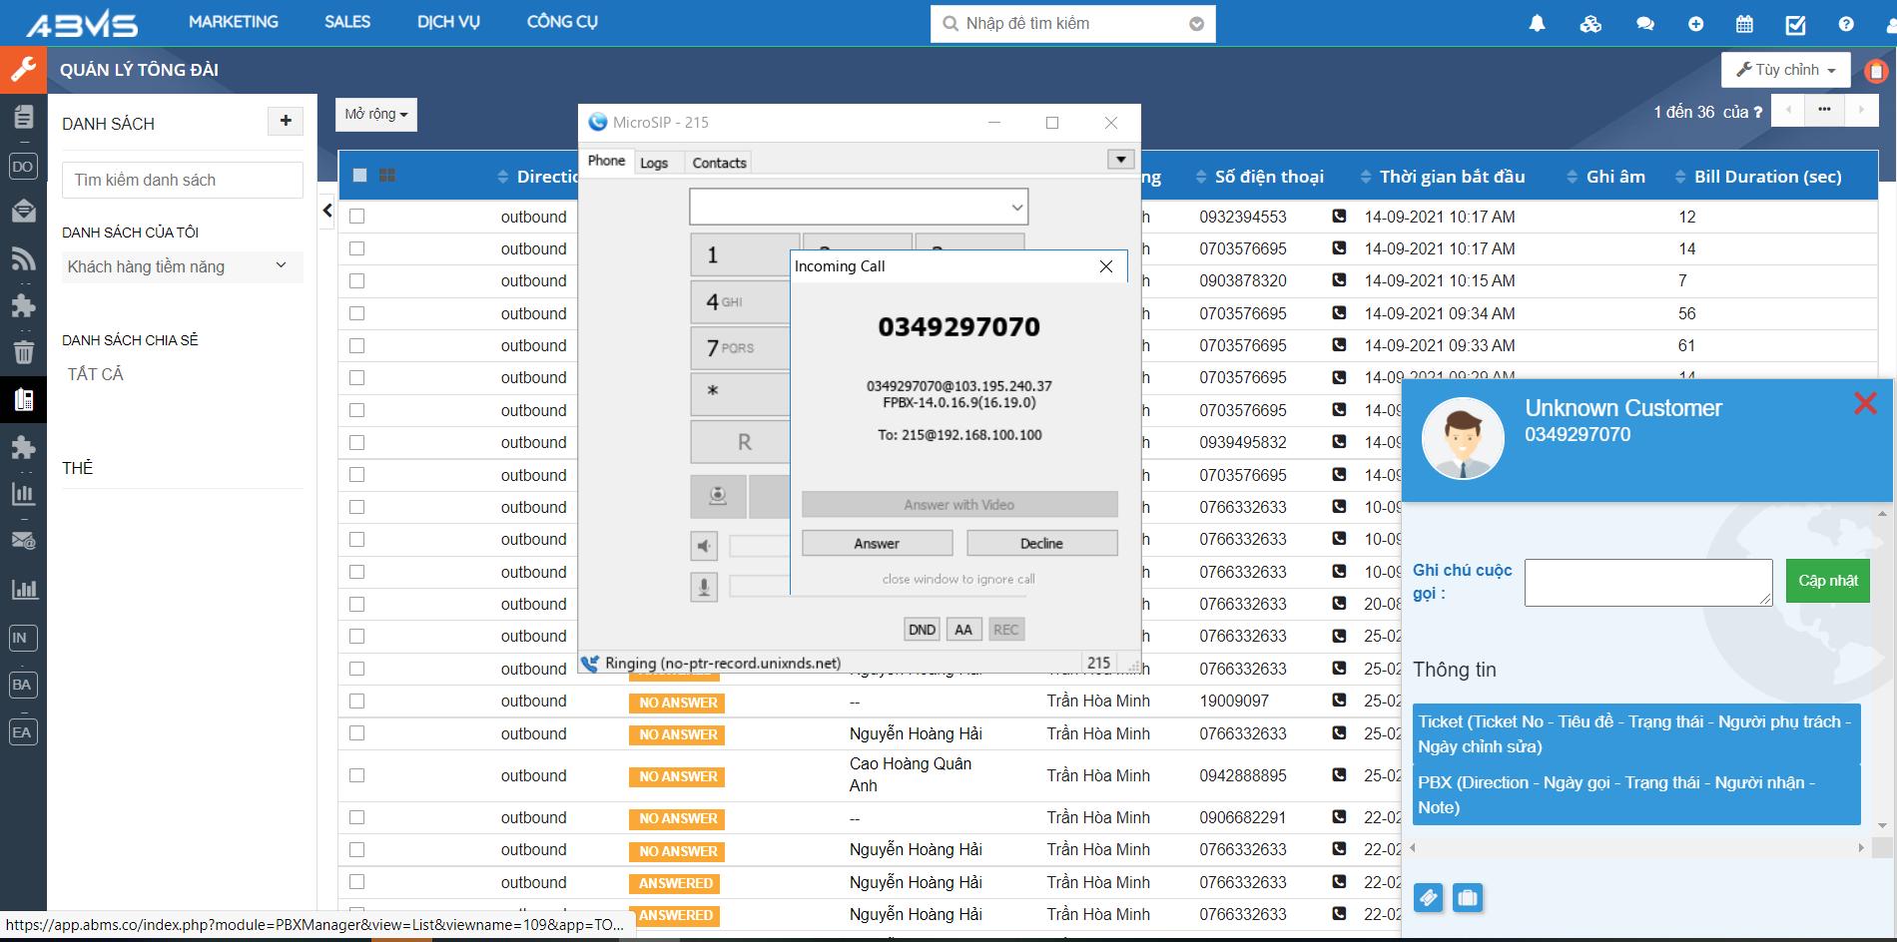The height and width of the screenshot is (942, 1897).
Task: Click the notification bell icon
Action: (x=1537, y=24)
